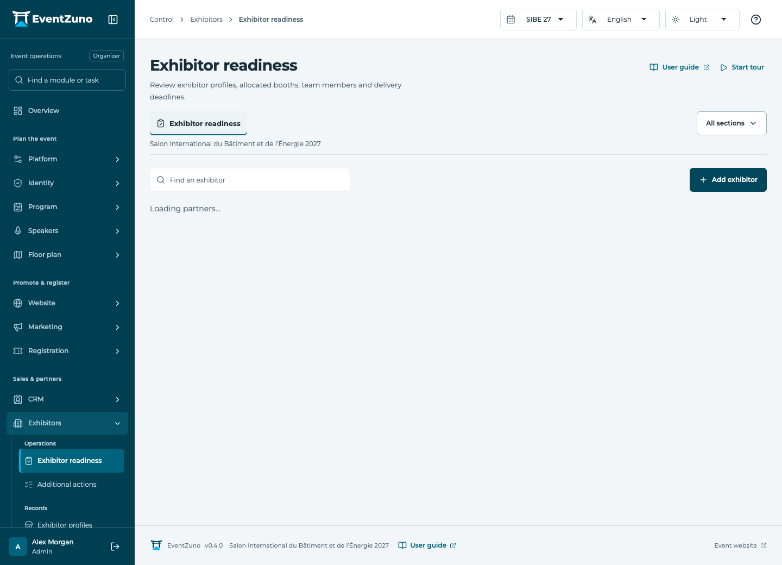The image size is (782, 565).
Task: Collapse the Exhibitors section
Action: click(67, 423)
